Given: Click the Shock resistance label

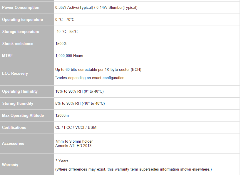Looking at the screenshot, I should (x=18, y=44).
